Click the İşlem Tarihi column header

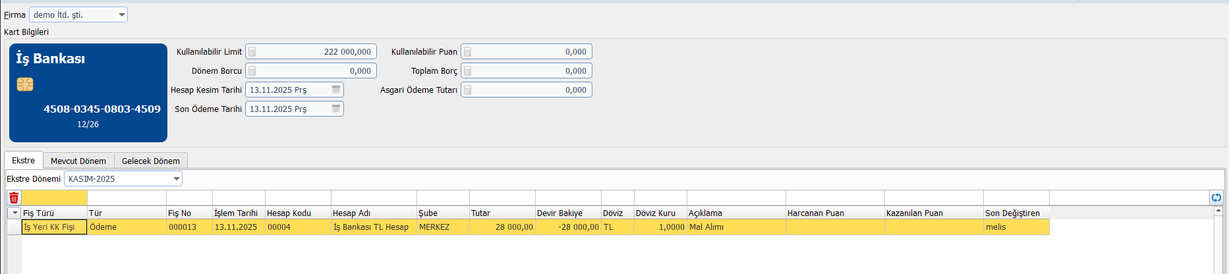point(238,213)
